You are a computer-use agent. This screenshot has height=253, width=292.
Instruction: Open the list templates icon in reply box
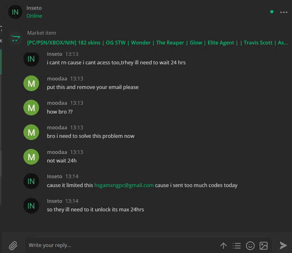(237, 245)
